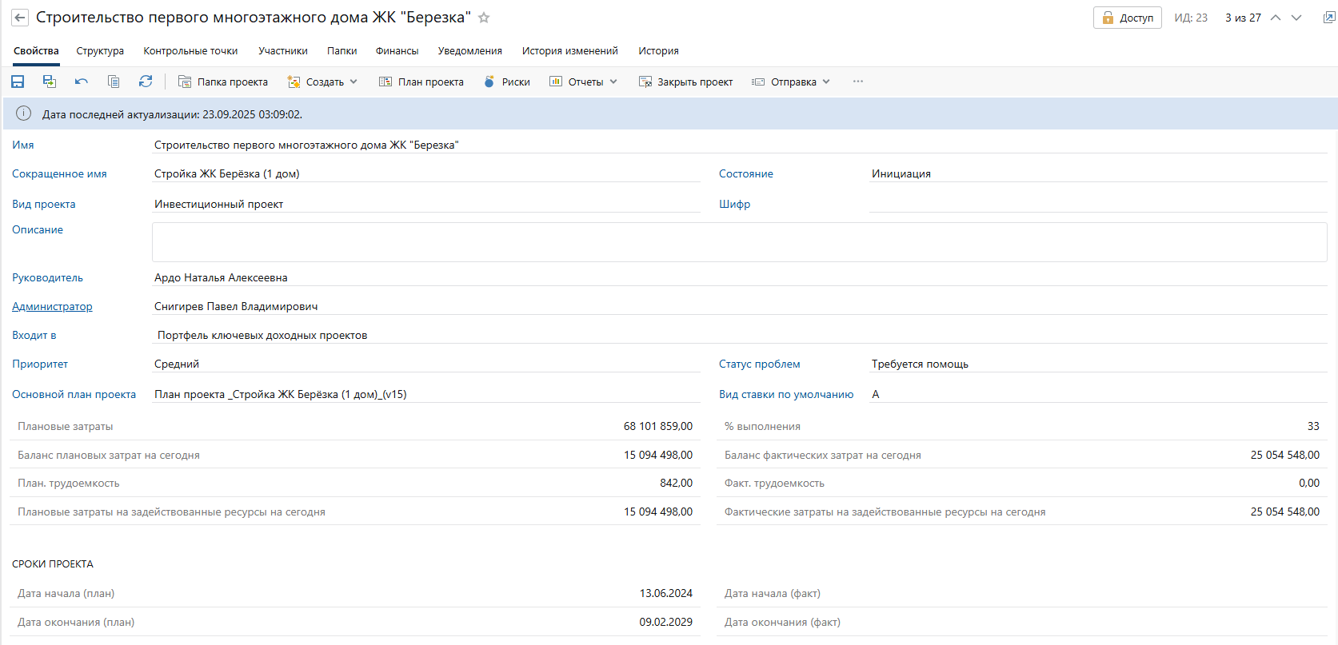Open the card in a new window
The image size is (1338, 645).
pos(1328,18)
